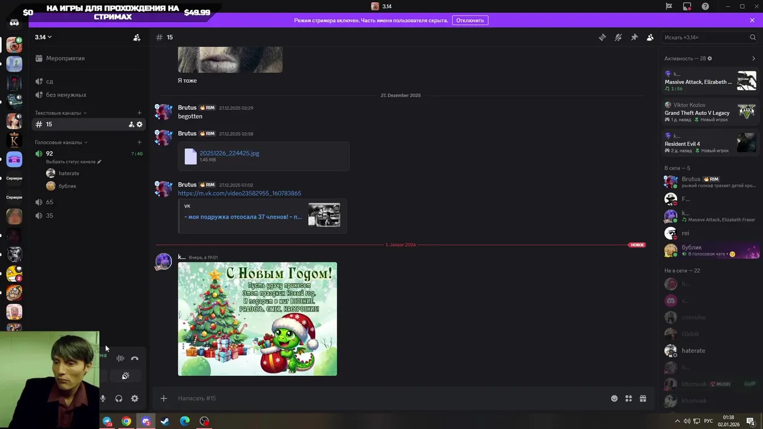Screen dimensions: 763x429
Task: Click Brutus username on begotten message
Action: click(187, 108)
